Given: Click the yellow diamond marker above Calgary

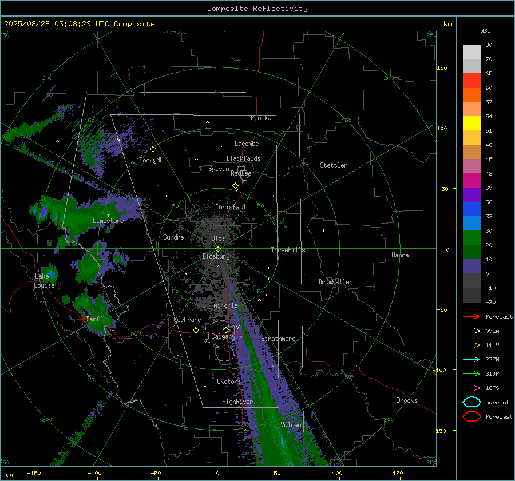Looking at the screenshot, I should [226, 329].
